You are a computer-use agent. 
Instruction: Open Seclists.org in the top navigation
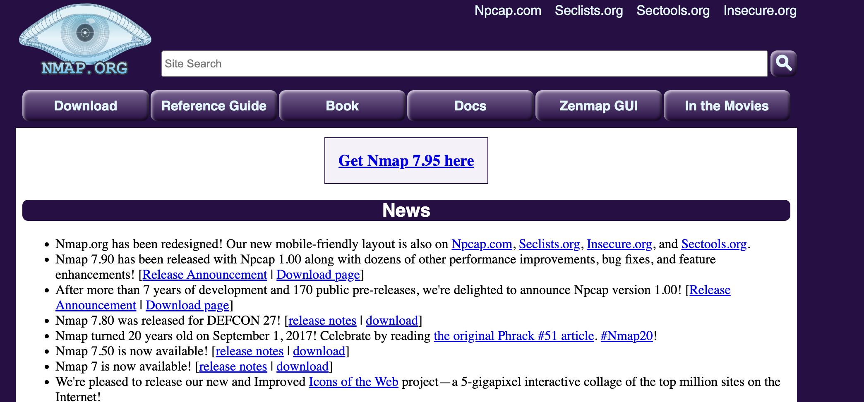pos(588,10)
